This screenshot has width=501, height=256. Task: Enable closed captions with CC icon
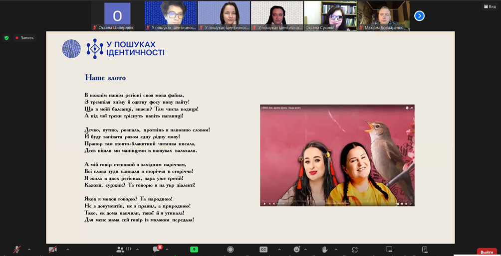click(x=263, y=250)
